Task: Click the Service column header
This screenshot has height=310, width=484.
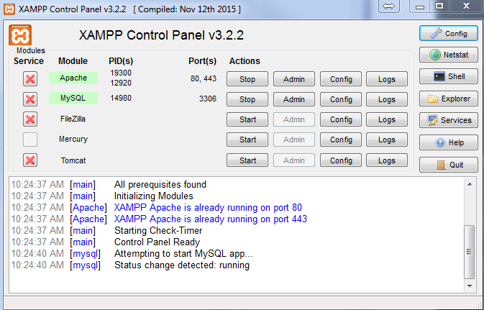Action: (x=29, y=61)
